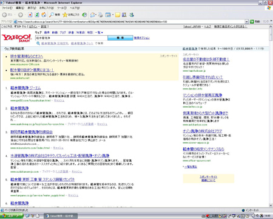273x219 pixels.
Task: Open the Back button history dropdown arrow
Action: (14, 15)
